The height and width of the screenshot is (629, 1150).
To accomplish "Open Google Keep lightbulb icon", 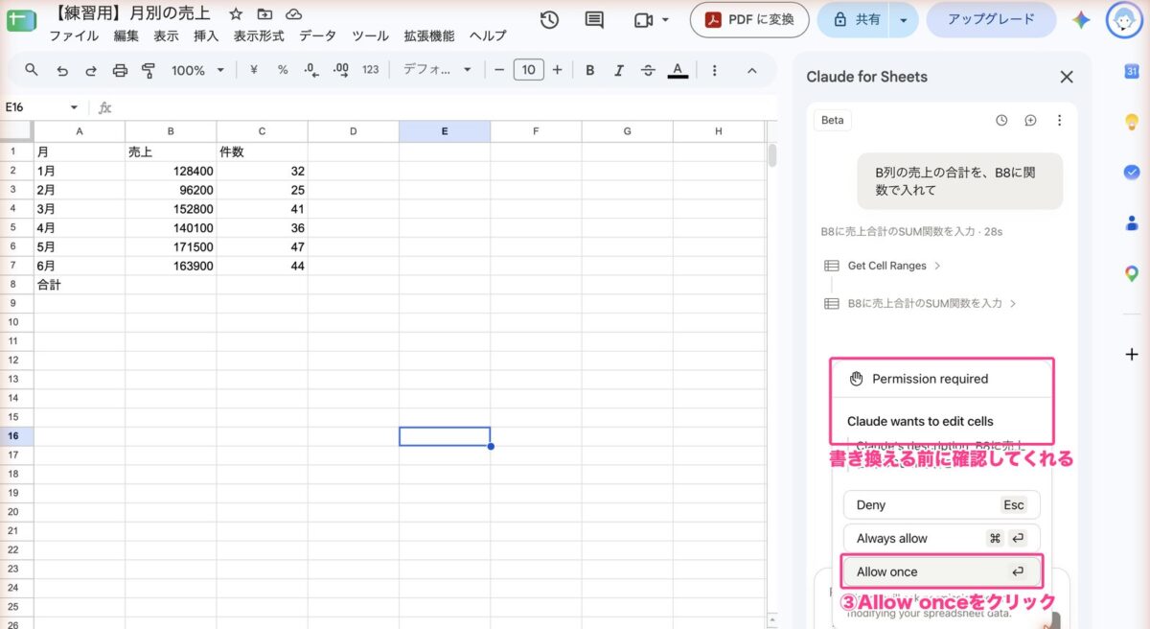I will click(1132, 122).
